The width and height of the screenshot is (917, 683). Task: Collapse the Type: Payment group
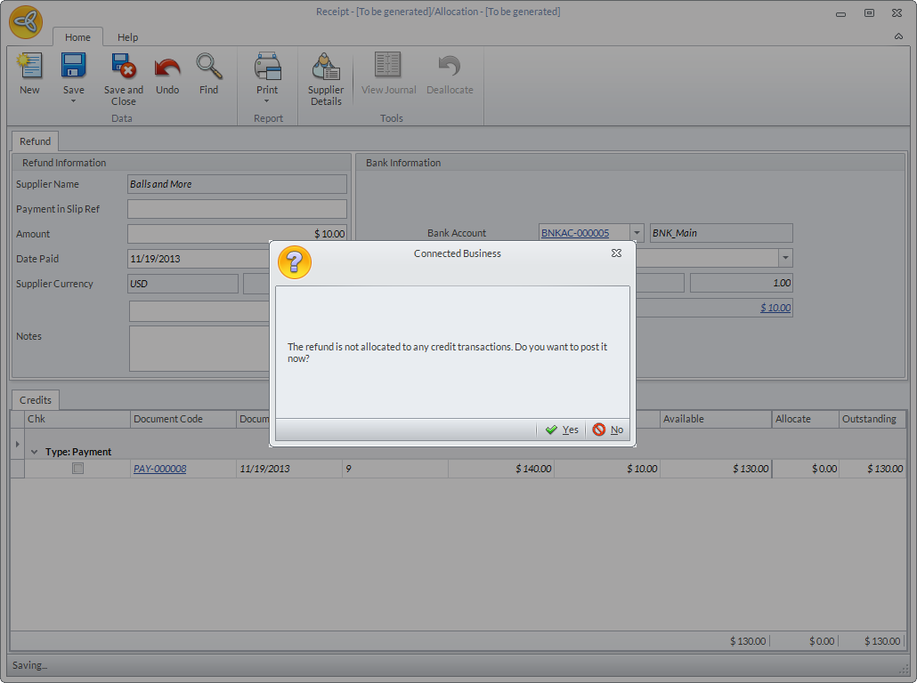click(35, 452)
